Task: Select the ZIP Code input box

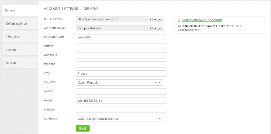Action: 121,64
